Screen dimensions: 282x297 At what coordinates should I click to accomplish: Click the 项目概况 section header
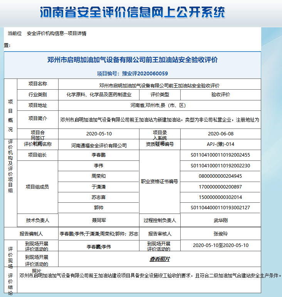pyautogui.click(x=10, y=115)
